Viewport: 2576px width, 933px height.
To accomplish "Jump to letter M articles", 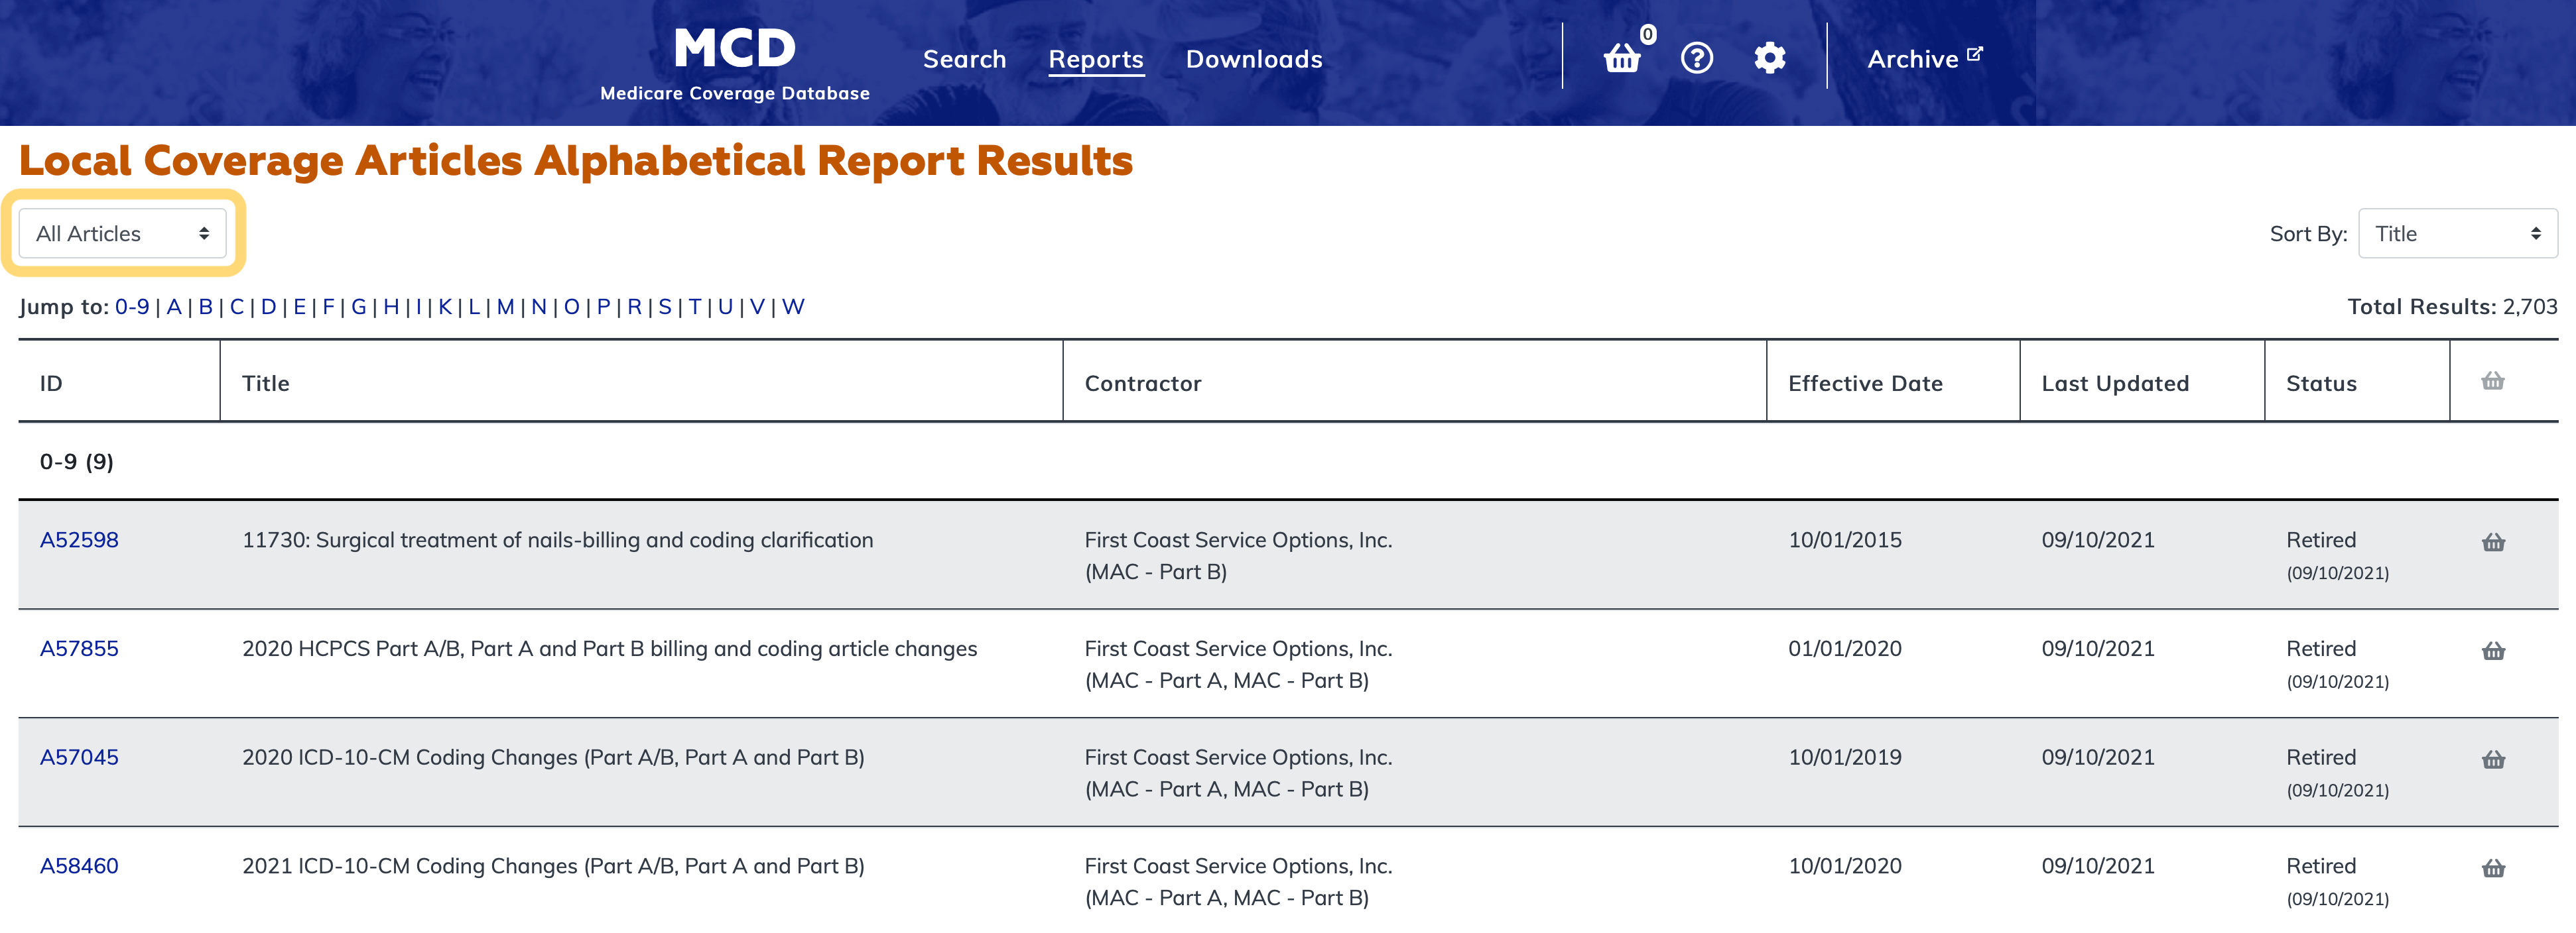I will 505,307.
